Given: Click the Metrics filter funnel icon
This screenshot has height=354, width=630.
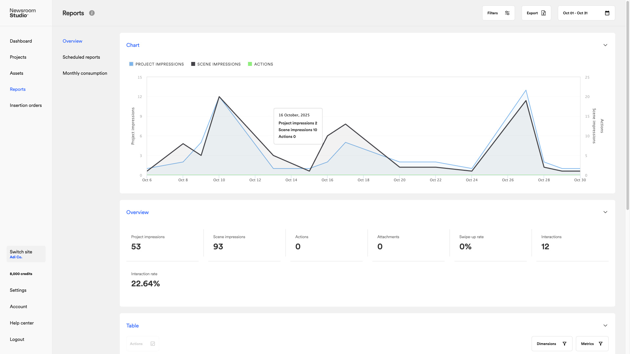Looking at the screenshot, I should (600, 344).
